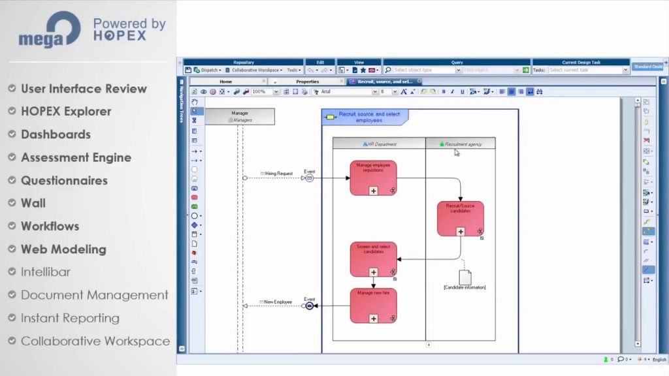Open the Navigation Trees side tab
669x376 pixels.
pos(182,101)
